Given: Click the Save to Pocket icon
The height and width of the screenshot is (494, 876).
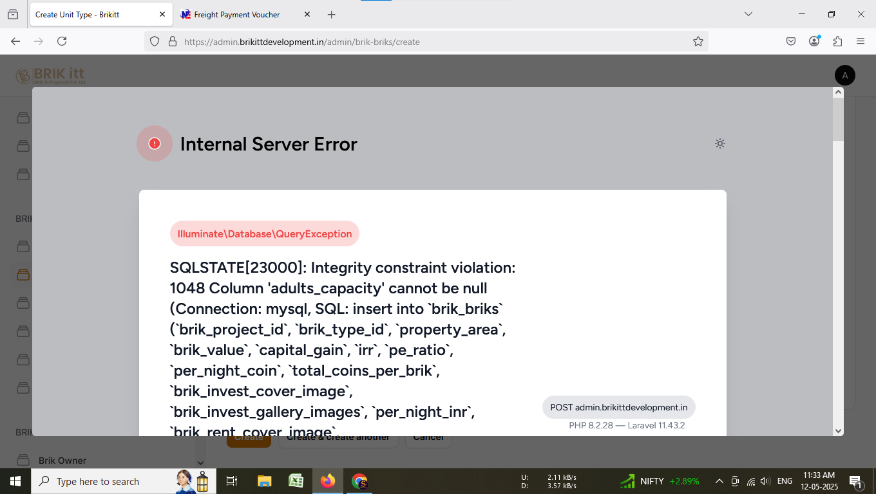Looking at the screenshot, I should click(791, 41).
